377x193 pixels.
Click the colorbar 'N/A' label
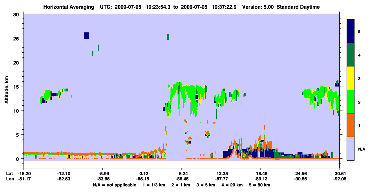coord(362,149)
